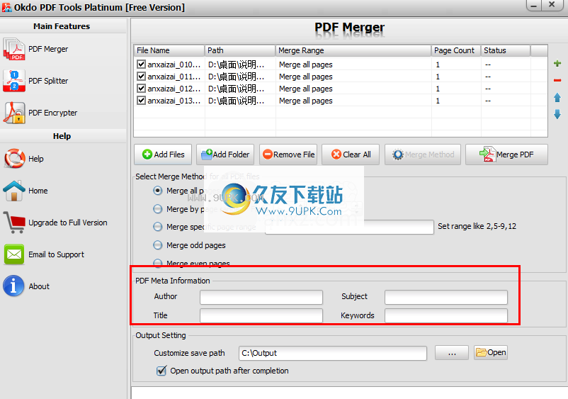Click the Open folder button

click(x=491, y=353)
